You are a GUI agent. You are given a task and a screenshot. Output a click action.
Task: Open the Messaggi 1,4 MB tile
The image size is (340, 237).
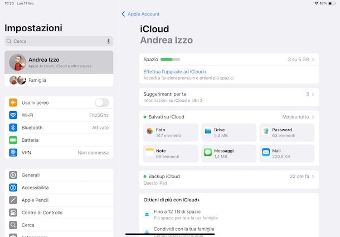click(229, 154)
